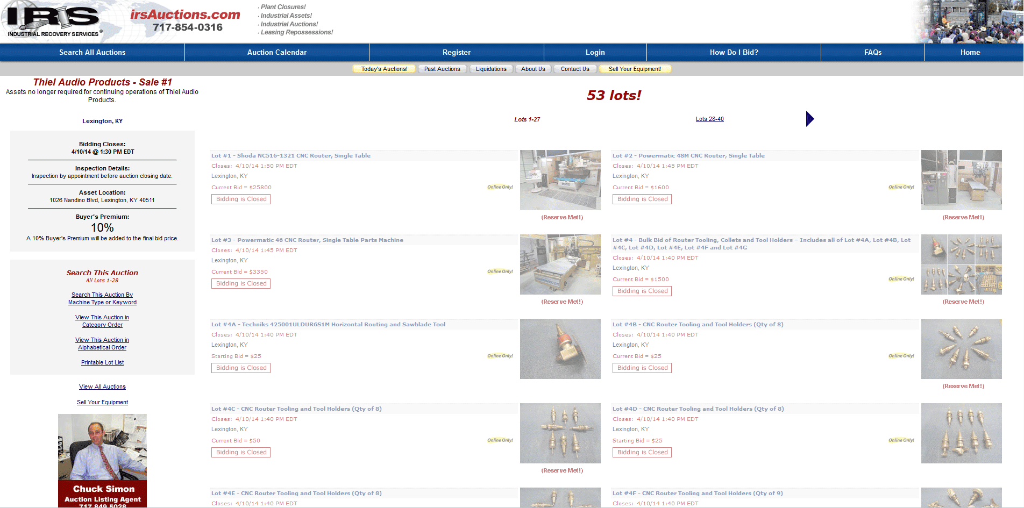Open Lot #2 Powermatic 48M title
The image size is (1024, 508).
click(688, 155)
